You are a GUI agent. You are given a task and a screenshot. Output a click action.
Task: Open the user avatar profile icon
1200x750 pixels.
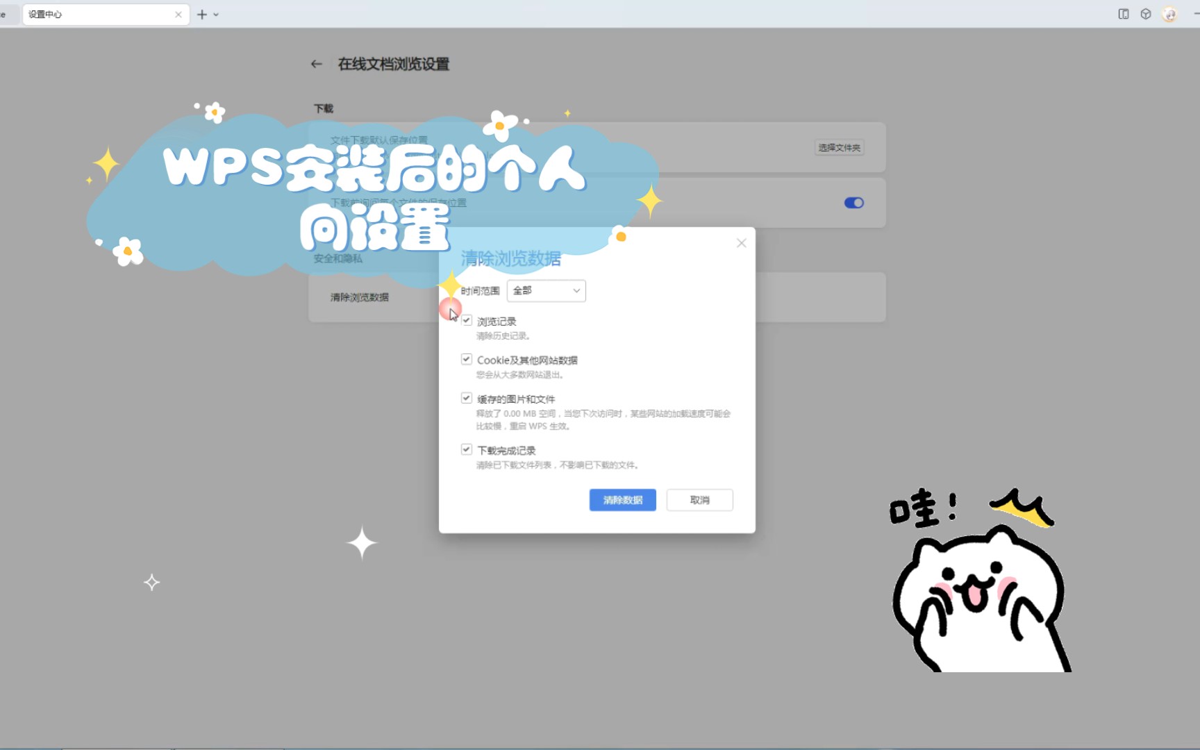(x=1169, y=14)
